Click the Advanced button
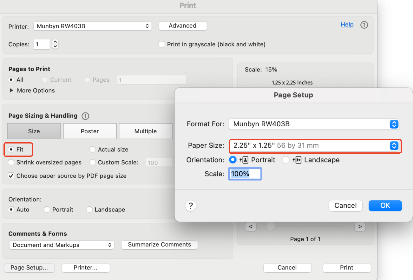Image resolution: width=413 pixels, height=280 pixels. click(x=183, y=26)
